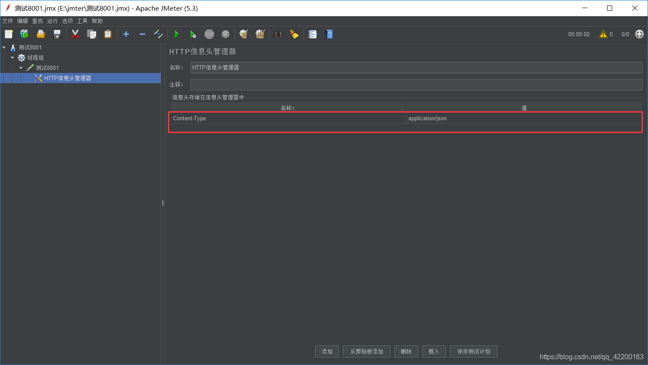Open log viewer warning triangle icon
This screenshot has width=648, height=365.
click(x=603, y=34)
